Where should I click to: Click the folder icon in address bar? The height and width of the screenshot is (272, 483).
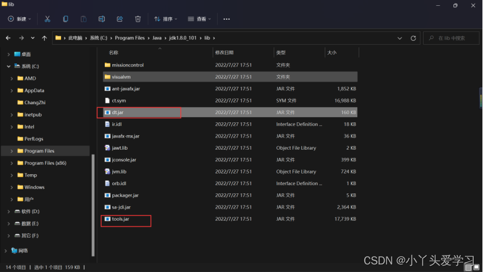click(x=58, y=38)
